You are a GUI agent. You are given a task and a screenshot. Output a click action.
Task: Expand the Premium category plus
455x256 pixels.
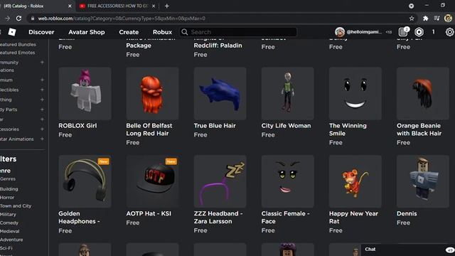42,80
